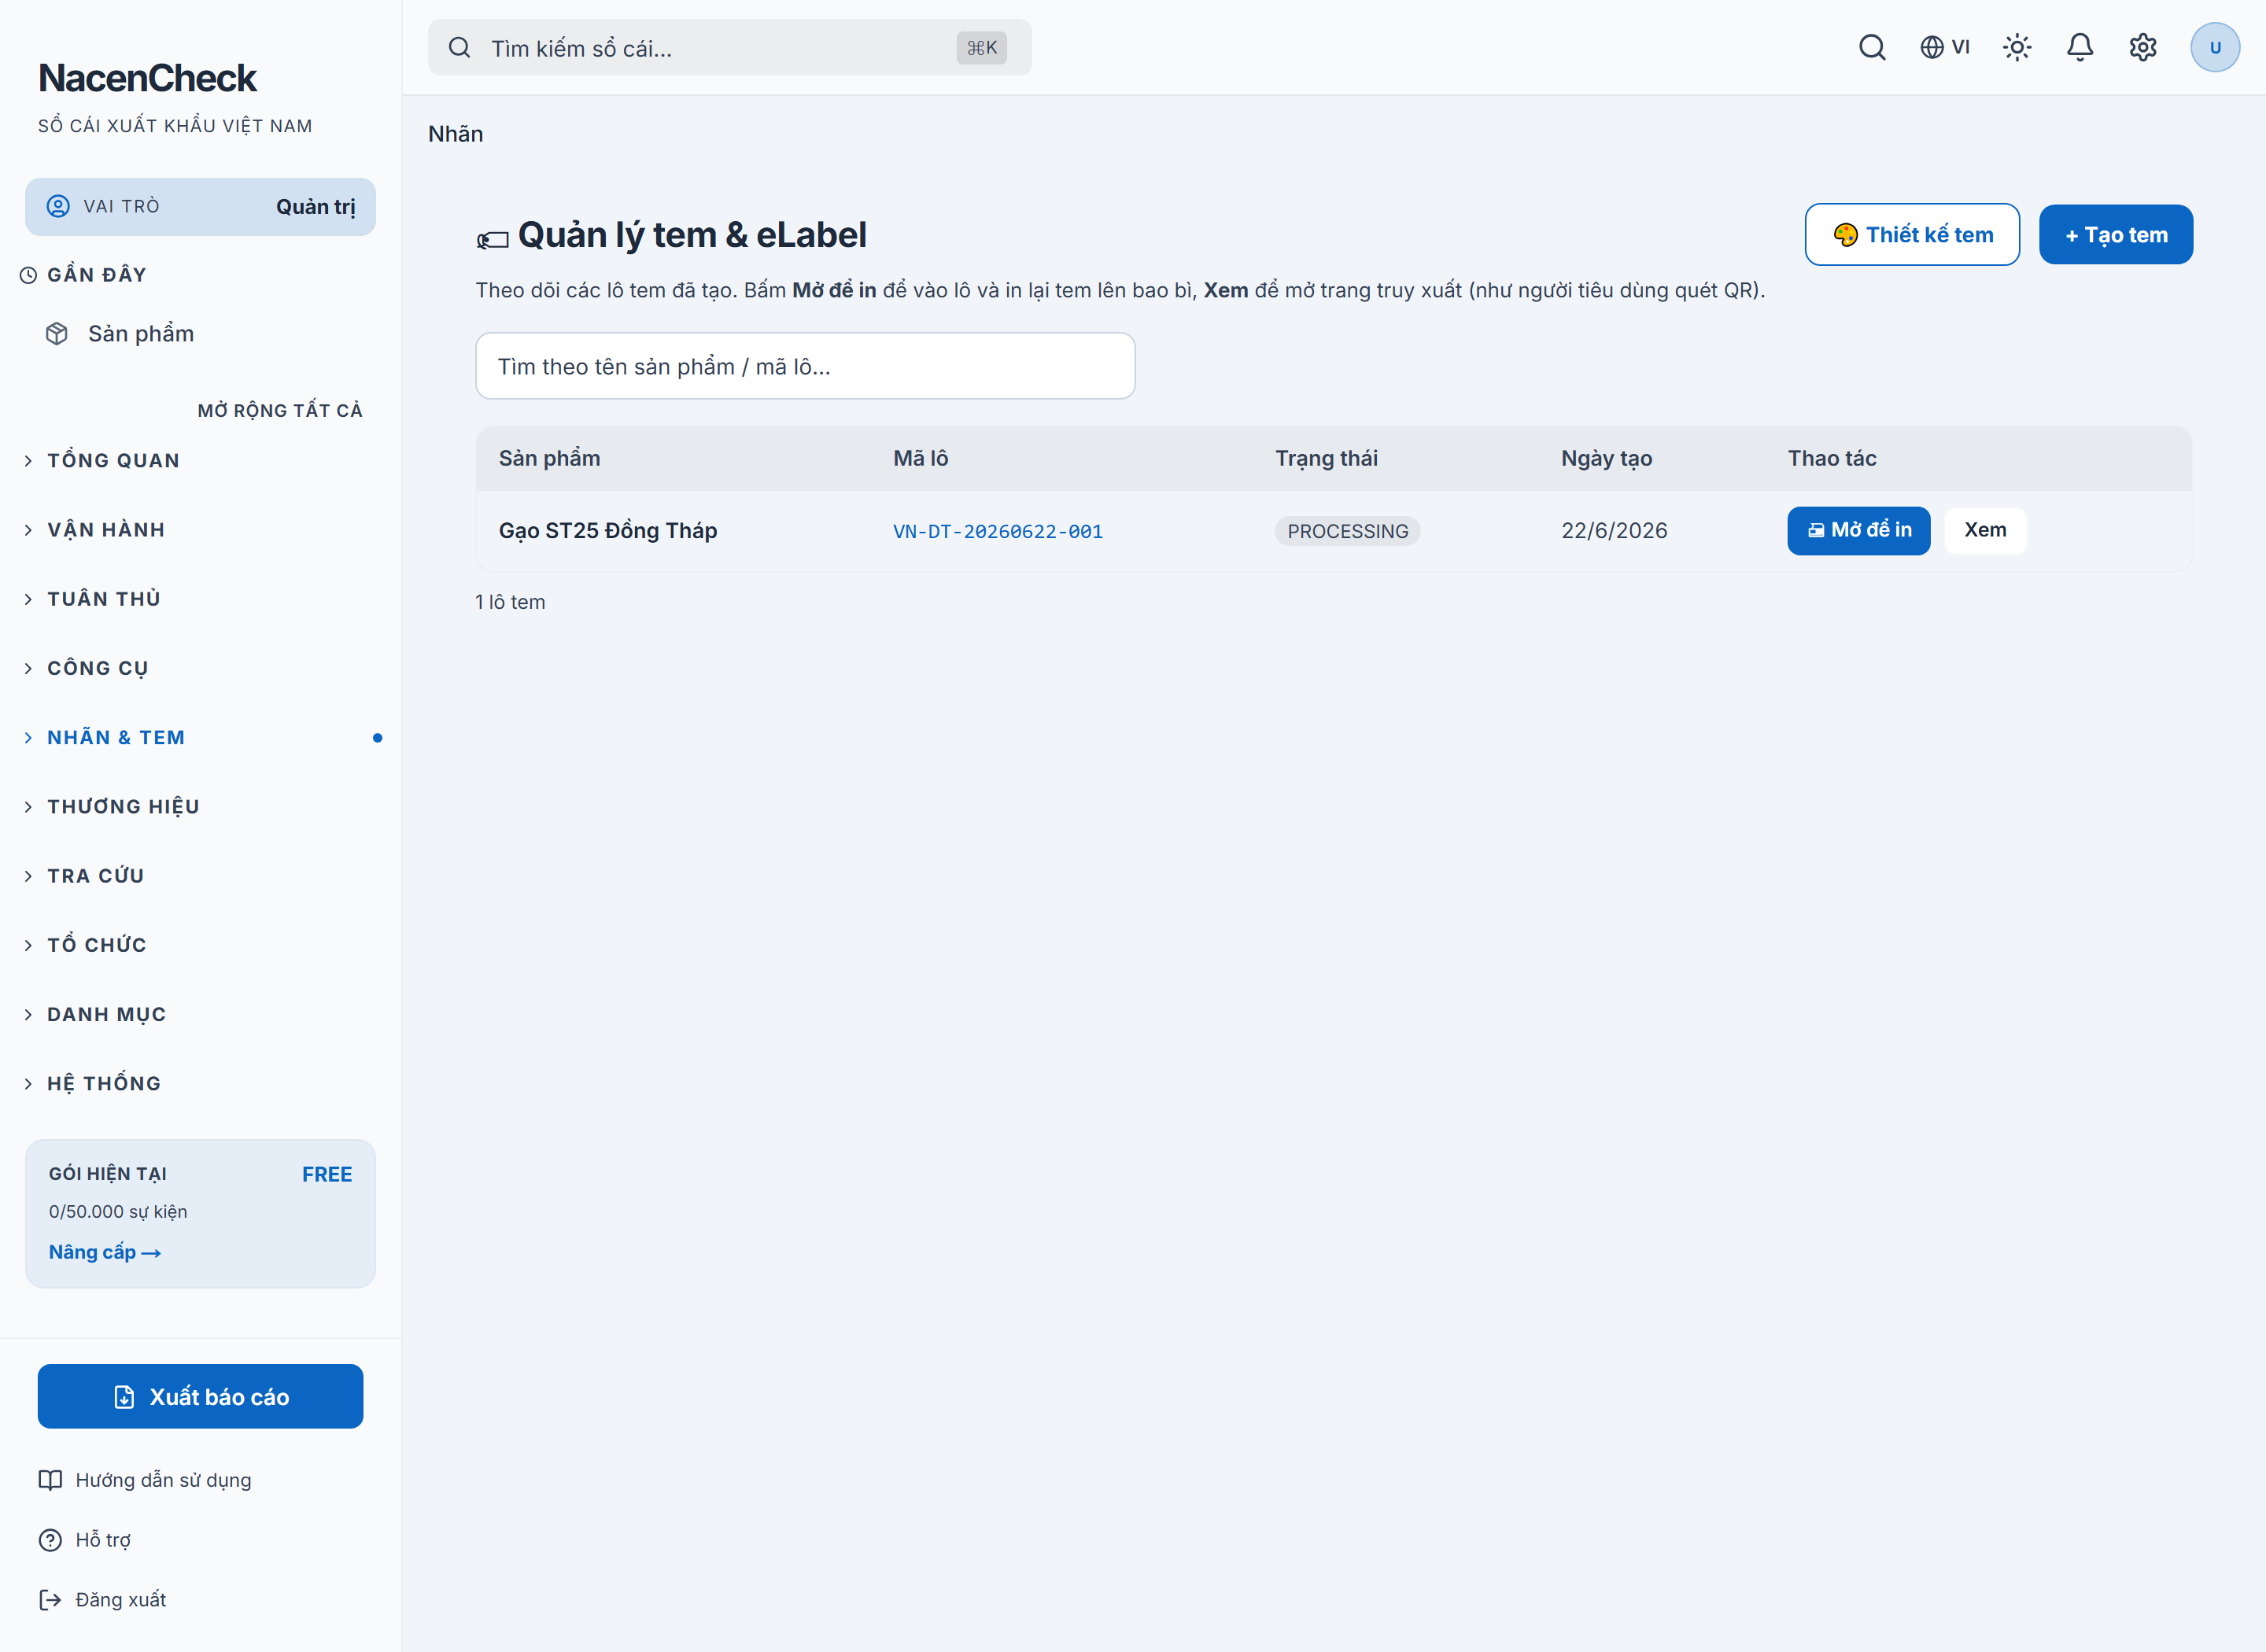Viewport: 2266px width, 1652px height.
Task: Click the PROCESSING status badge
Action: (x=1347, y=531)
